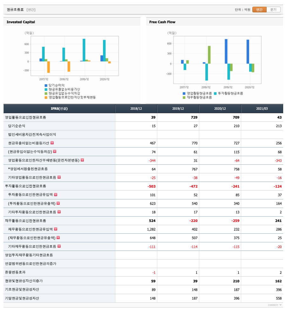Select the 2021/03 column header
Screen dimensions: 286x311
[262, 108]
